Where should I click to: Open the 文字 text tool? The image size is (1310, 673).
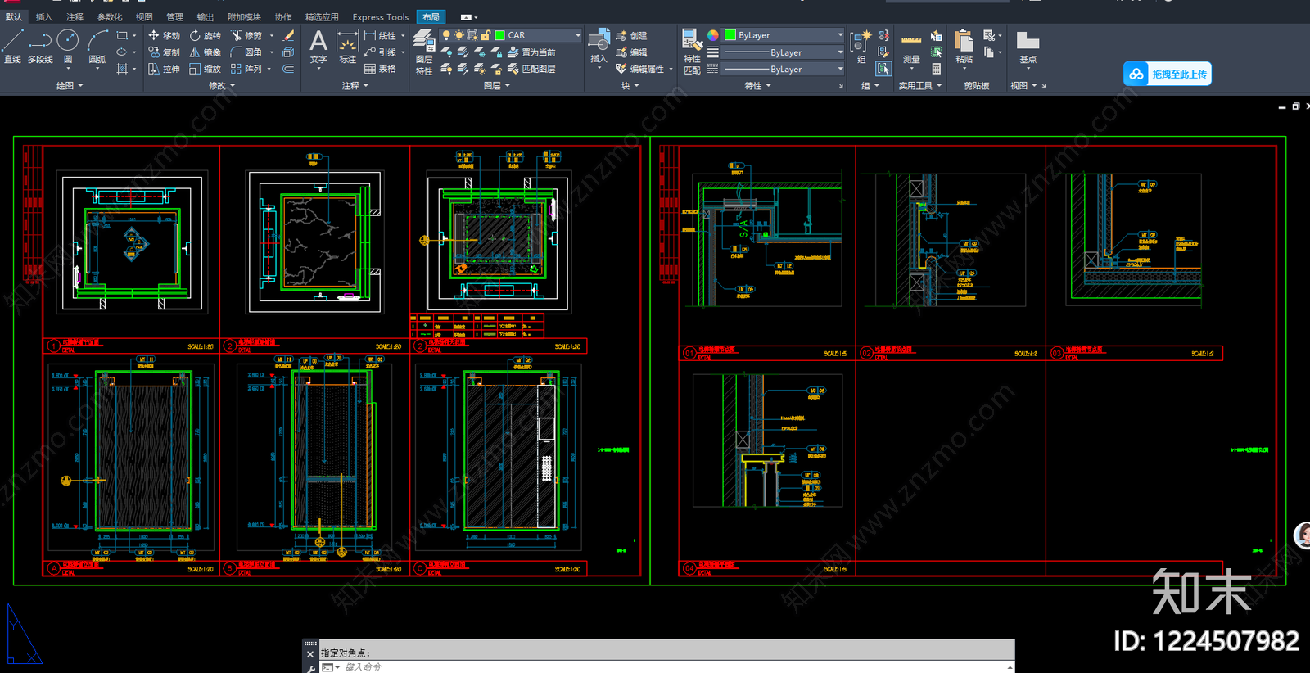pos(318,46)
